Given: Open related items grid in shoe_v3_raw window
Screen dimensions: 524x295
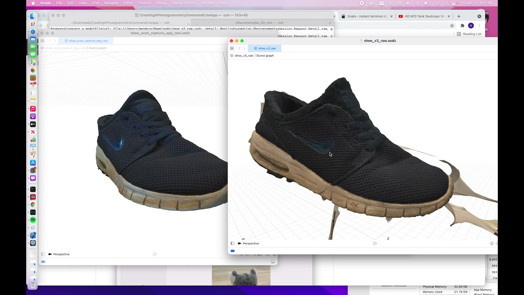Looking at the screenshot, I should (232, 48).
